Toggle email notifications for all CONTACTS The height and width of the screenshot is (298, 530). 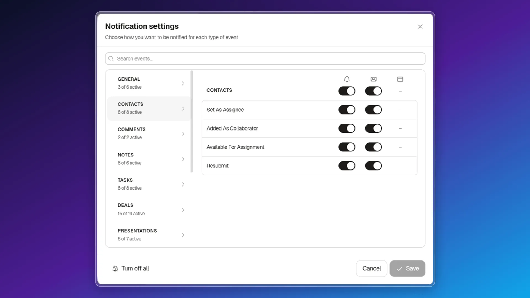373,91
